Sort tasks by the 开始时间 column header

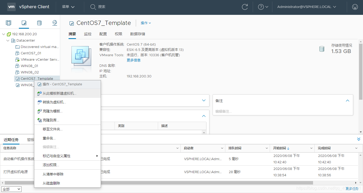279,148
